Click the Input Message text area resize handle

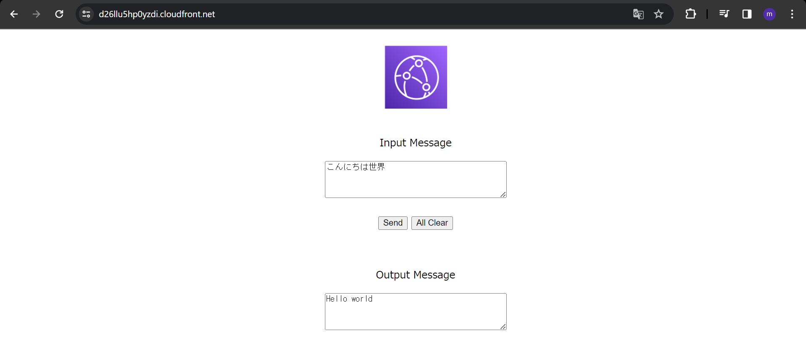coord(503,195)
